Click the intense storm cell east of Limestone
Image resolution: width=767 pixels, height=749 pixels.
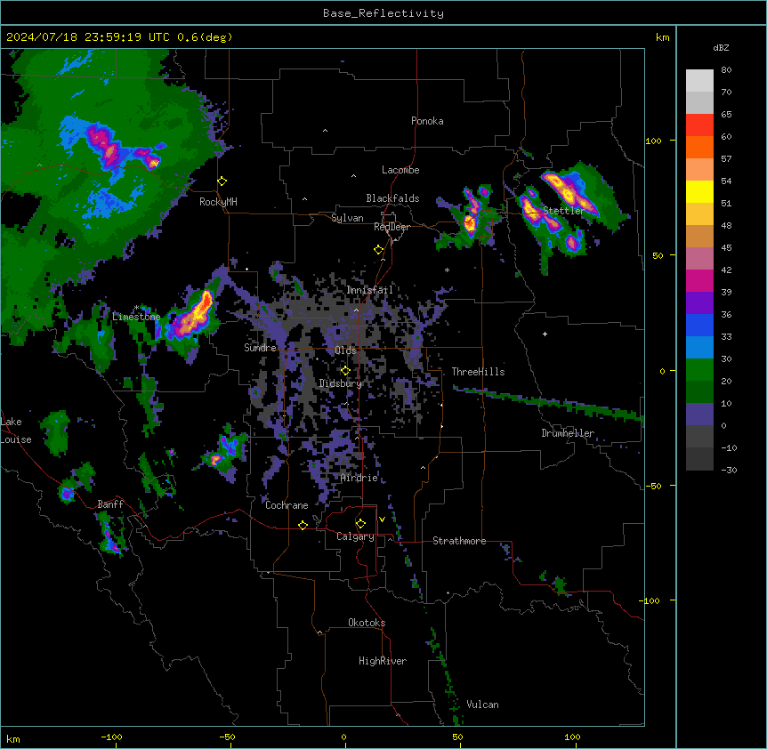(194, 317)
